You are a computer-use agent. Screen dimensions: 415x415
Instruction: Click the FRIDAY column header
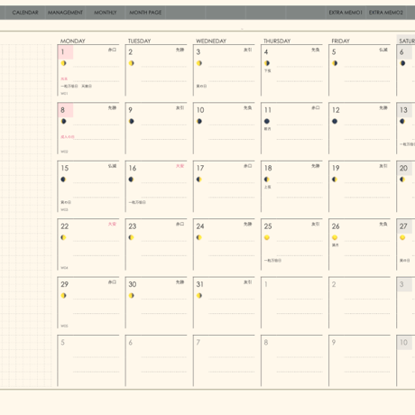point(340,41)
